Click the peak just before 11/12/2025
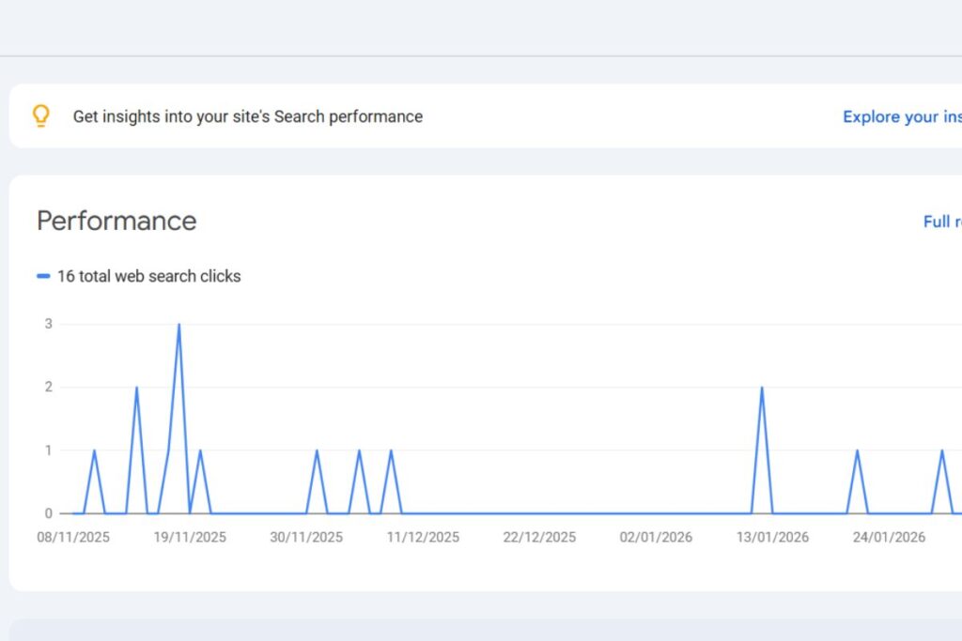Screen dimensions: 962x641 (392, 450)
